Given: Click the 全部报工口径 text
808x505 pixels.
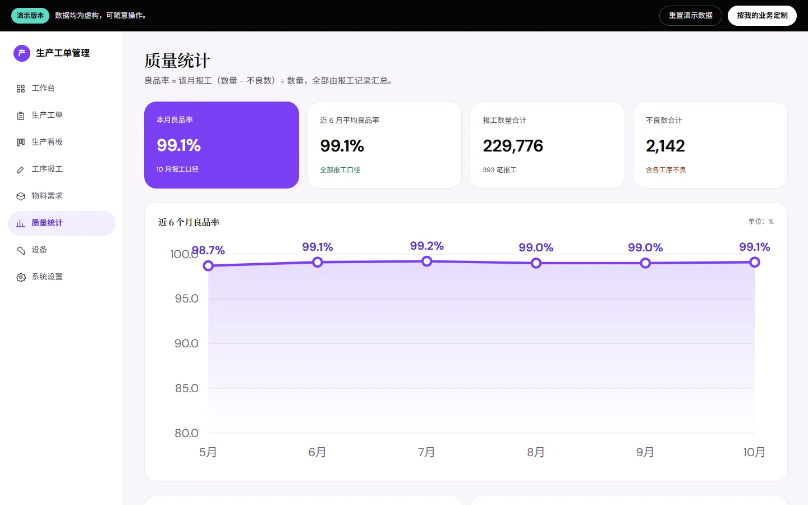Looking at the screenshot, I should [340, 170].
